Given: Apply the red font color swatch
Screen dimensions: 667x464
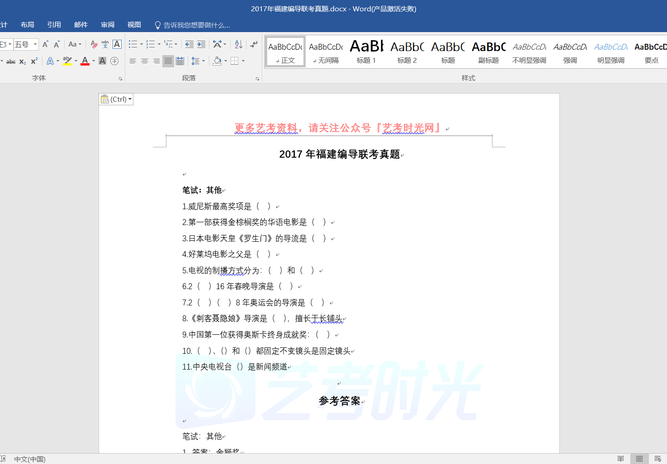Looking at the screenshot, I should click(85, 61).
